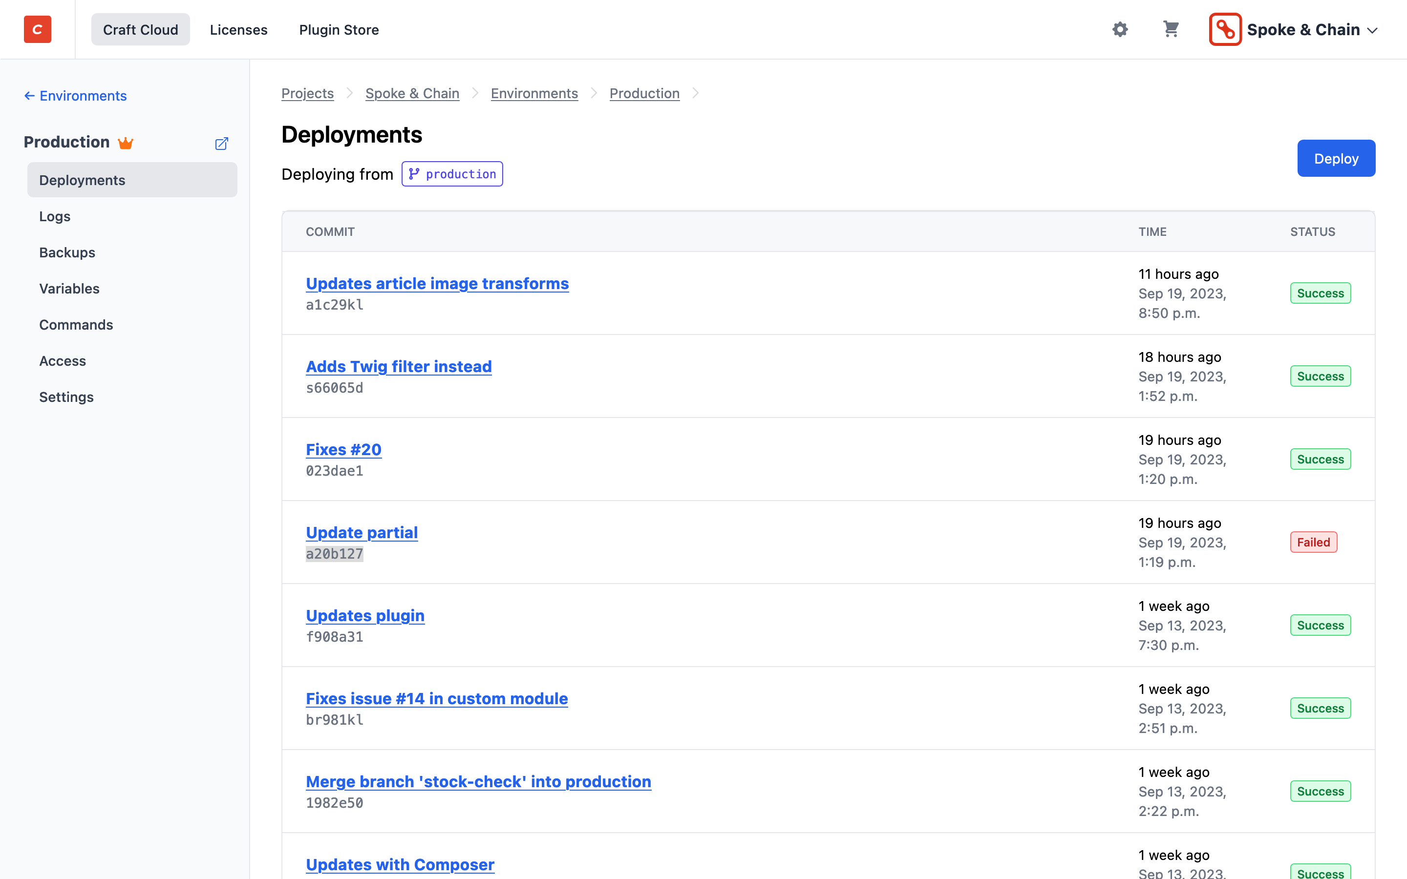Open commit Adds Twig filter instead
The height and width of the screenshot is (879, 1407).
tap(399, 366)
